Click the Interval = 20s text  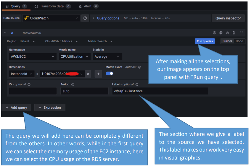(160, 18)
